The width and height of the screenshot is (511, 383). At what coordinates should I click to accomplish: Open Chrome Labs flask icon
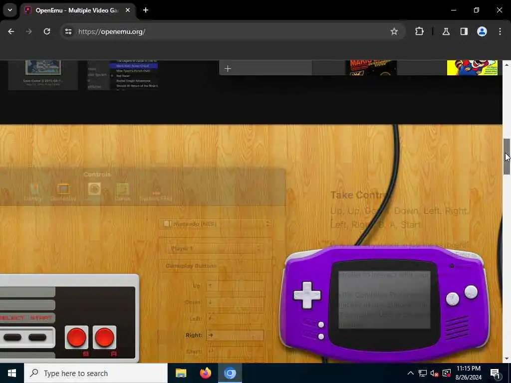446,31
